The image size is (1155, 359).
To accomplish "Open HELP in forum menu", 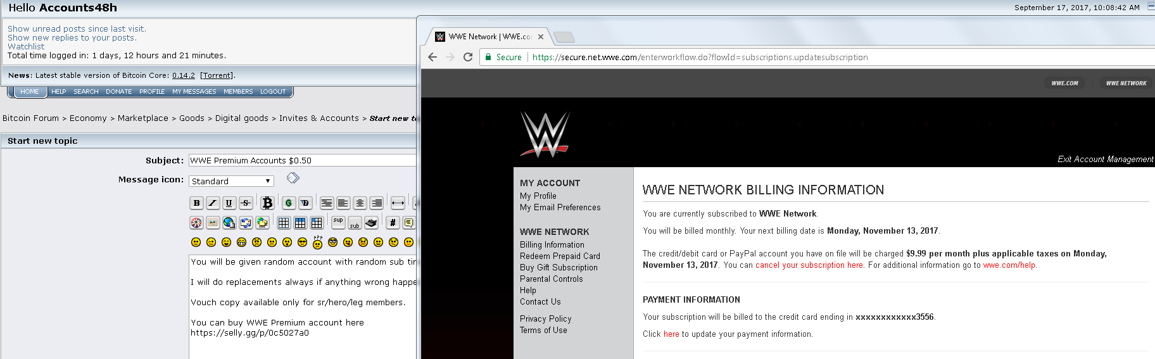I will pyautogui.click(x=58, y=92).
